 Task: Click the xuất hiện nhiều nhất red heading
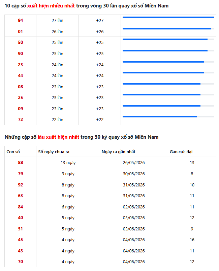51,6
